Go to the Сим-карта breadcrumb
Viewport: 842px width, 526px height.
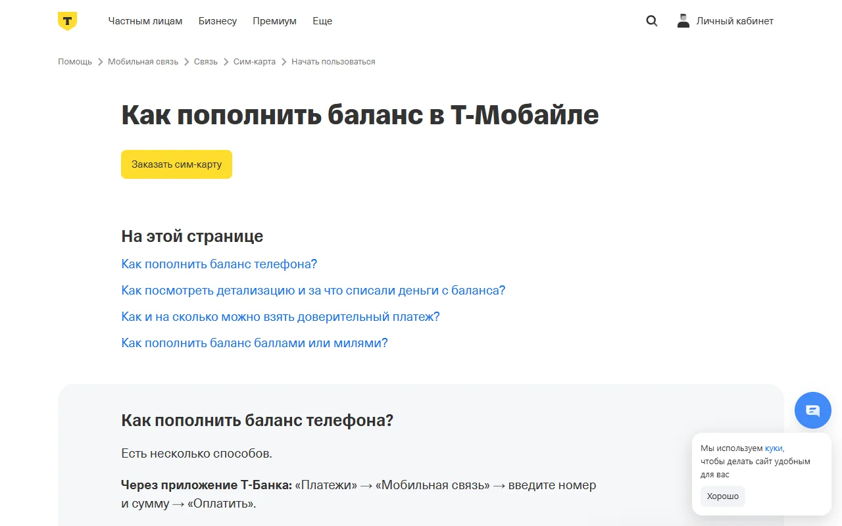tap(255, 62)
